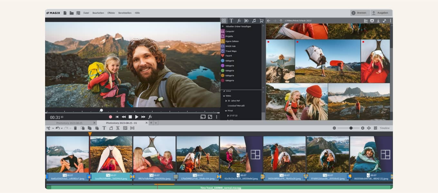Open the project tabs dropdown arrow
The image size is (438, 193).
coord(156,123)
